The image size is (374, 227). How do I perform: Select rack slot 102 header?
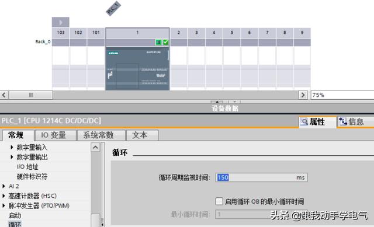(x=78, y=33)
